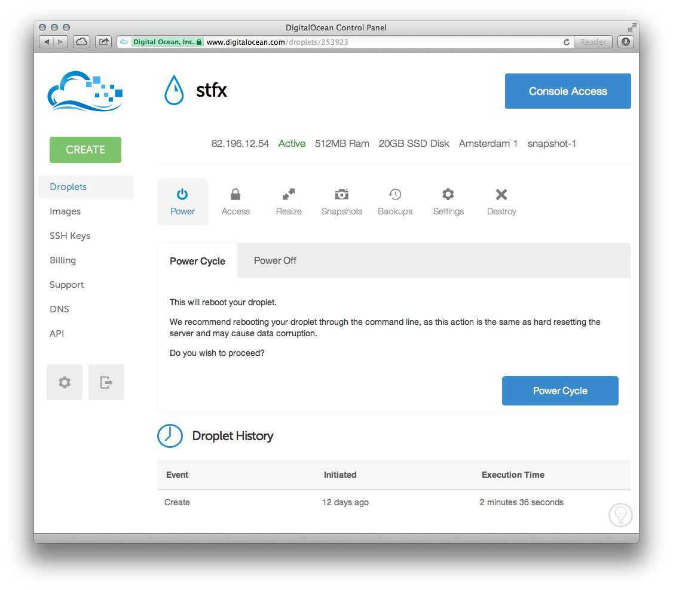Screen dimensions: 673x590
Task: Open SSH Keys in the sidebar
Action: click(70, 236)
